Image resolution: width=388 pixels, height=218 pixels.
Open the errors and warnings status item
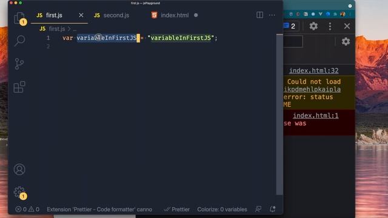(x=27, y=210)
